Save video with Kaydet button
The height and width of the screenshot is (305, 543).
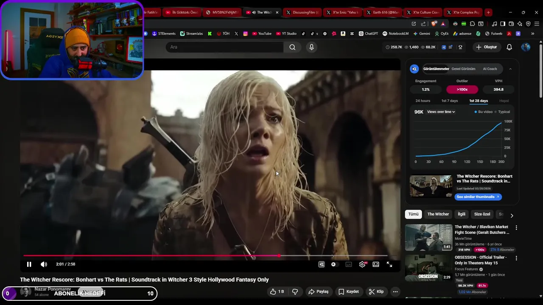(x=349, y=291)
